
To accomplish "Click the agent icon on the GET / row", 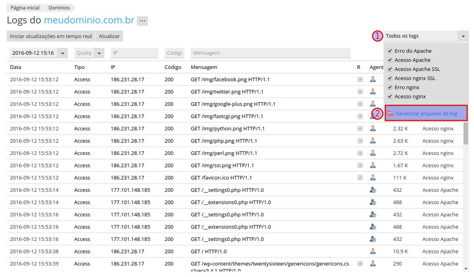I will [373, 251].
